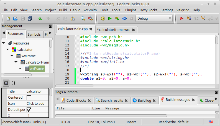The image size is (220, 126).
Task: Open the Code::Blocks log tab
Action: (76, 101)
